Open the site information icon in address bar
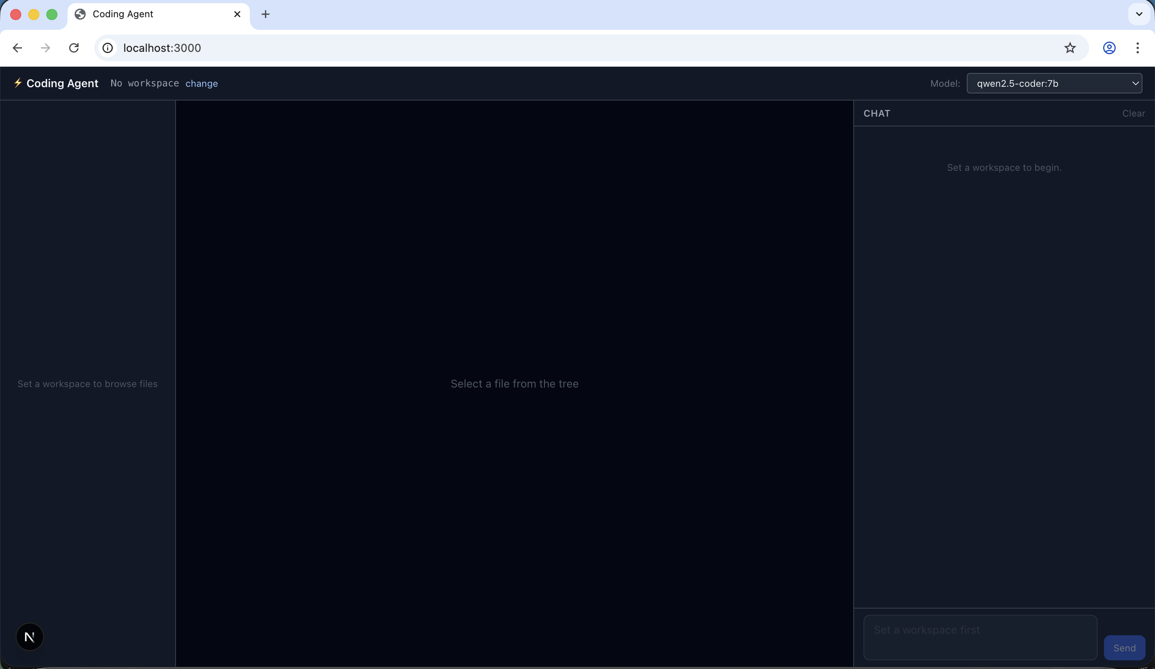Screen dimensions: 1155x669 [x=107, y=48]
